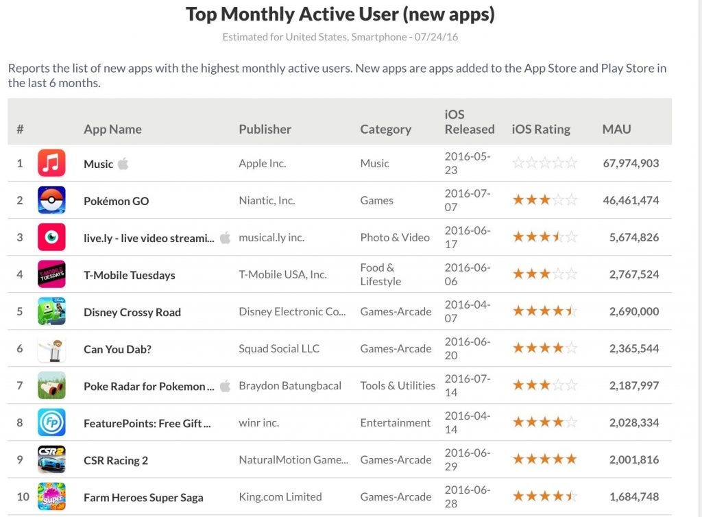Click the Tools & Utilities category cell
Screen dimensions: 702x517
pyautogui.click(x=398, y=386)
